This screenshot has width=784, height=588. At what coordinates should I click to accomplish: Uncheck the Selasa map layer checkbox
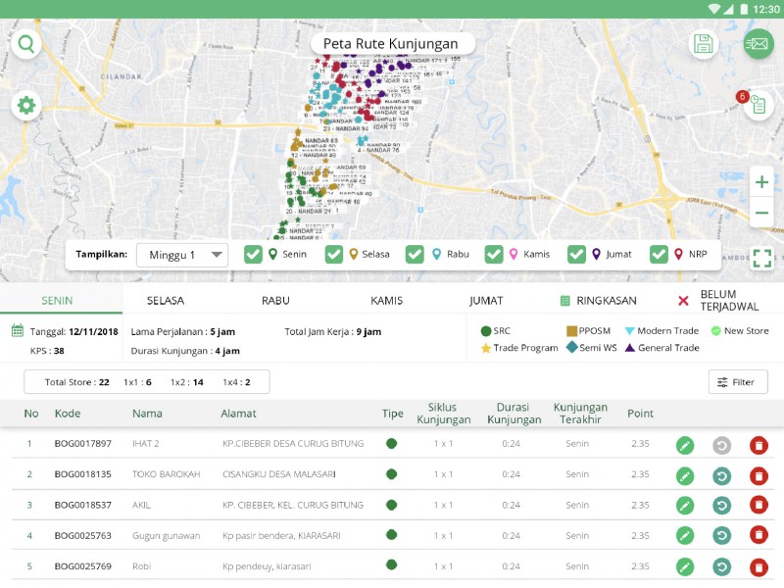333,255
